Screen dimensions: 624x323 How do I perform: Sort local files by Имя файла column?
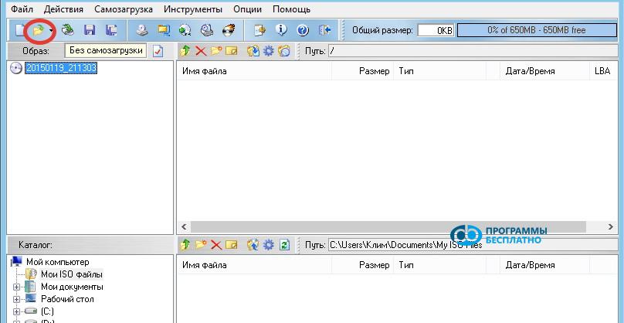(x=254, y=265)
